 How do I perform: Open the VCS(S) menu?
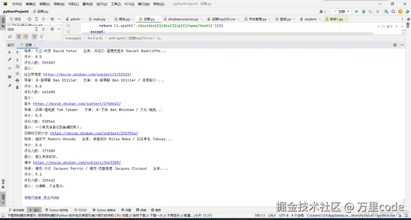click(x=129, y=4)
